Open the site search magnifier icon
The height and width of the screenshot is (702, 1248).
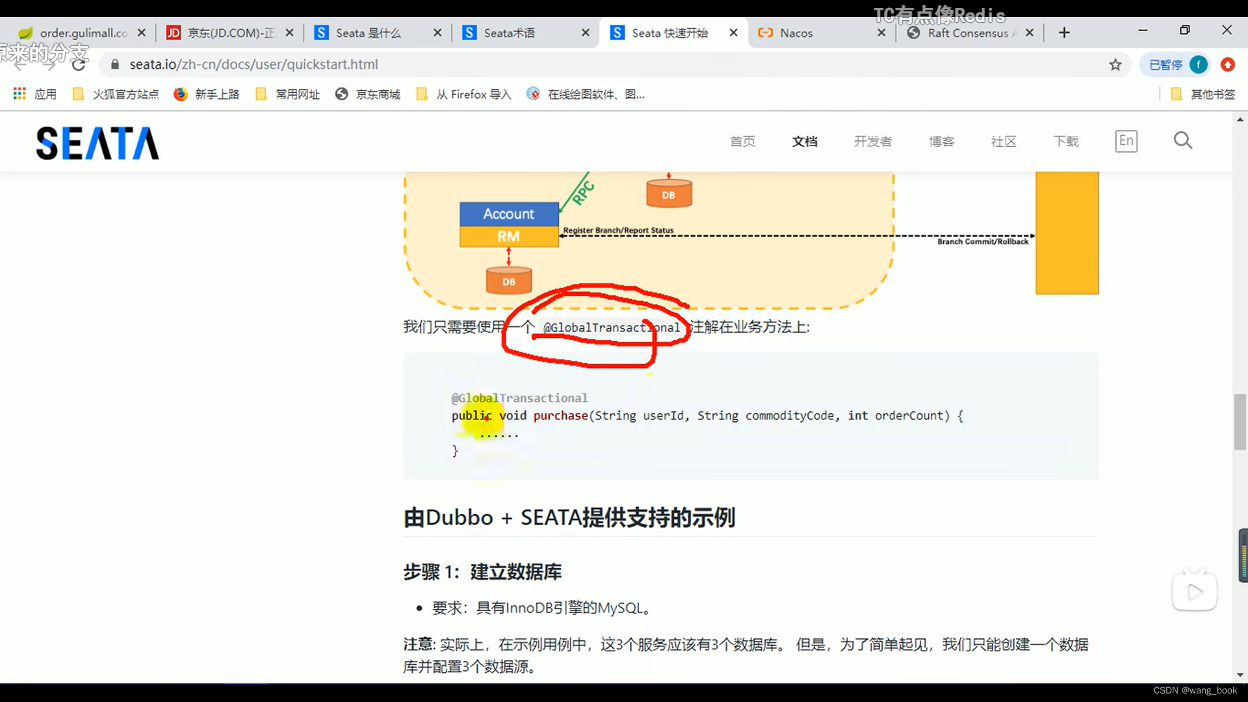point(1183,140)
